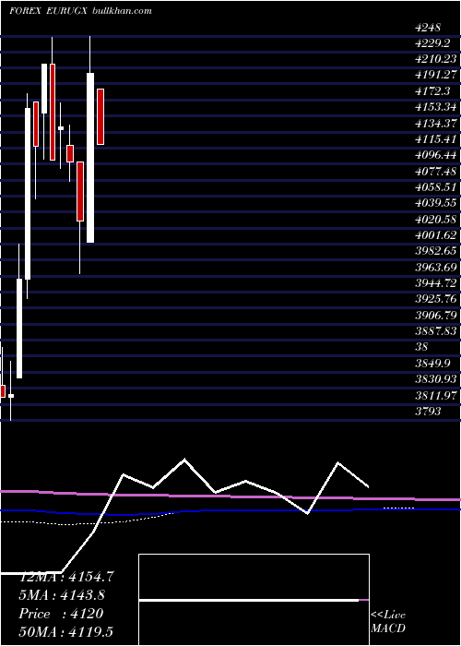Select the 4134.37 price level label
This screenshot has width=461, height=646.
click(x=436, y=123)
